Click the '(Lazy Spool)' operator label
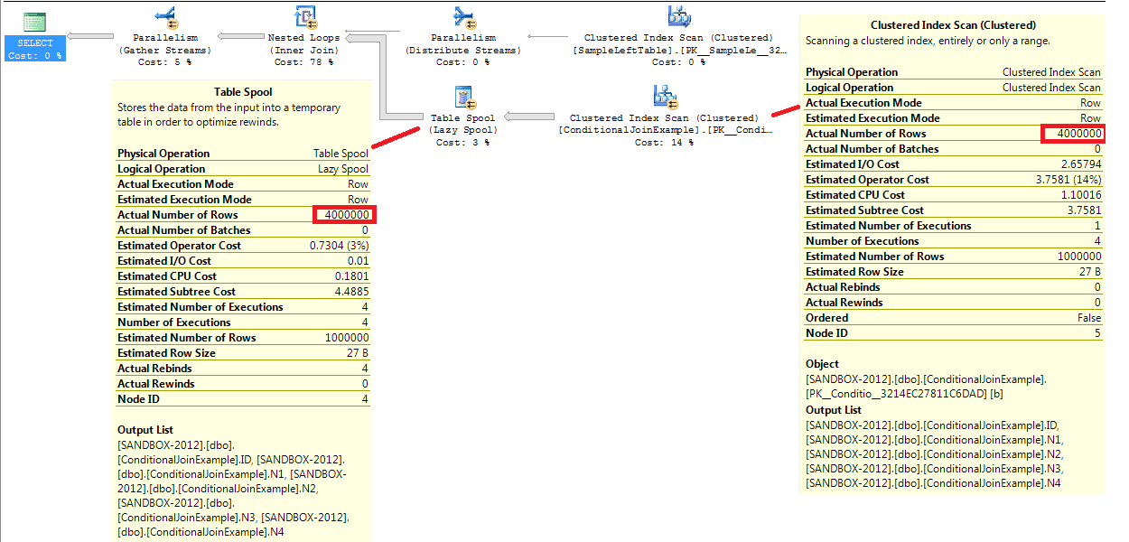Image resolution: width=1129 pixels, height=542 pixels. (462, 130)
